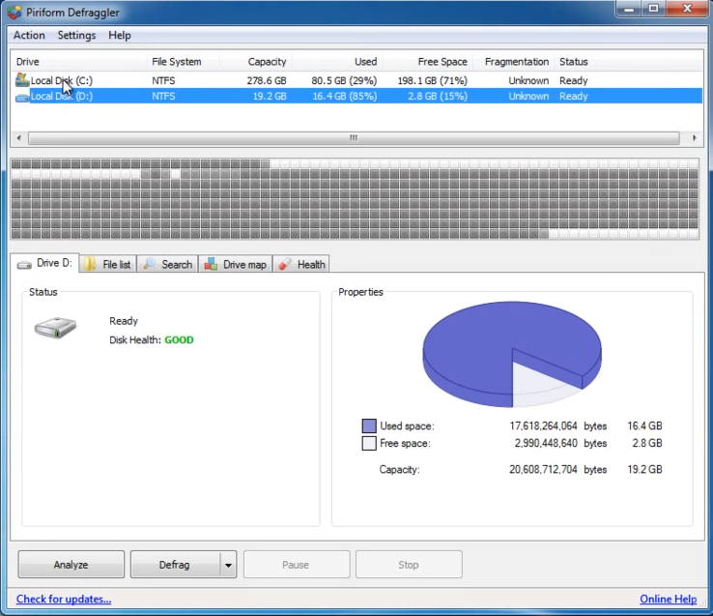Switch to the Health tab
The image size is (713, 616).
click(x=301, y=264)
